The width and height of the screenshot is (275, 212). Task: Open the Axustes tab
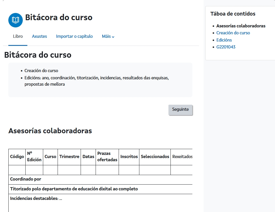coord(39,36)
